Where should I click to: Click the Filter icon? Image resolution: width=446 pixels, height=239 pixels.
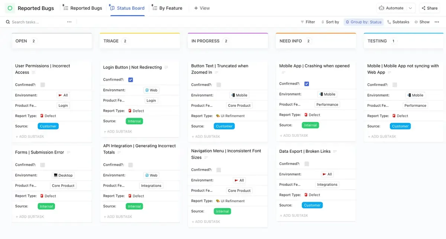(x=303, y=22)
